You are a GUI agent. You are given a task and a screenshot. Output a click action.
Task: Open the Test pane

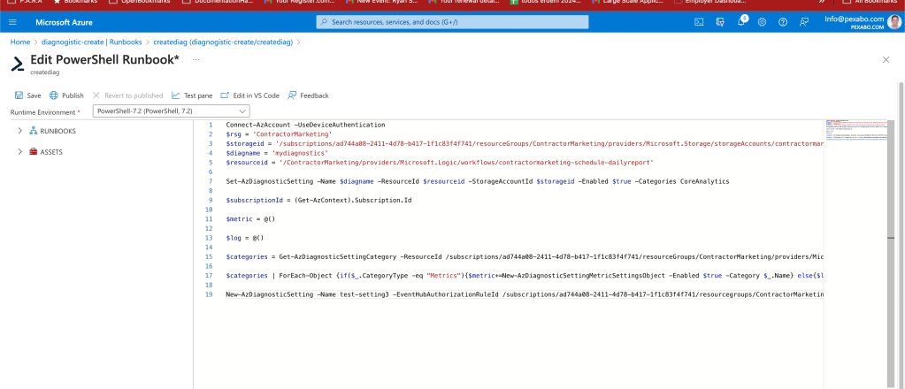click(x=192, y=95)
